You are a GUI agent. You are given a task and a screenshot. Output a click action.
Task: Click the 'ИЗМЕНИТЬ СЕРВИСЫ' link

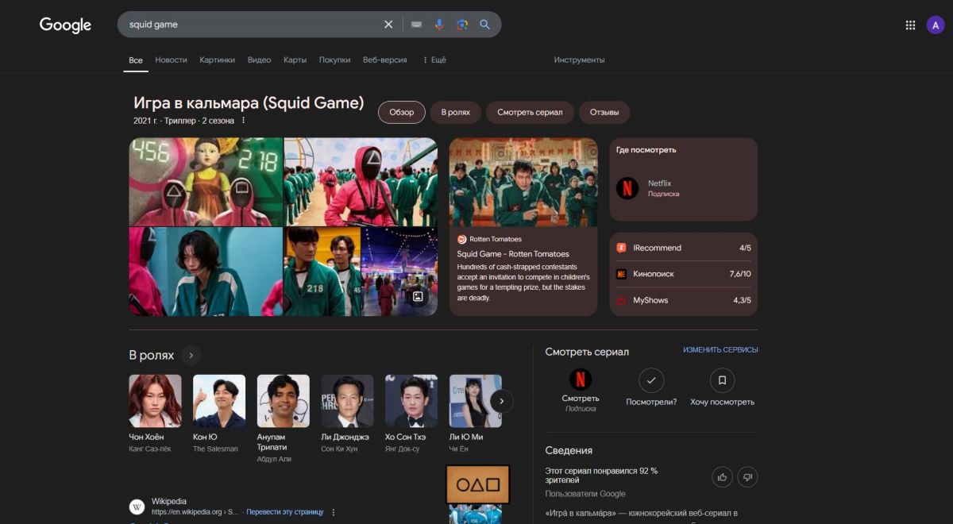(x=720, y=350)
